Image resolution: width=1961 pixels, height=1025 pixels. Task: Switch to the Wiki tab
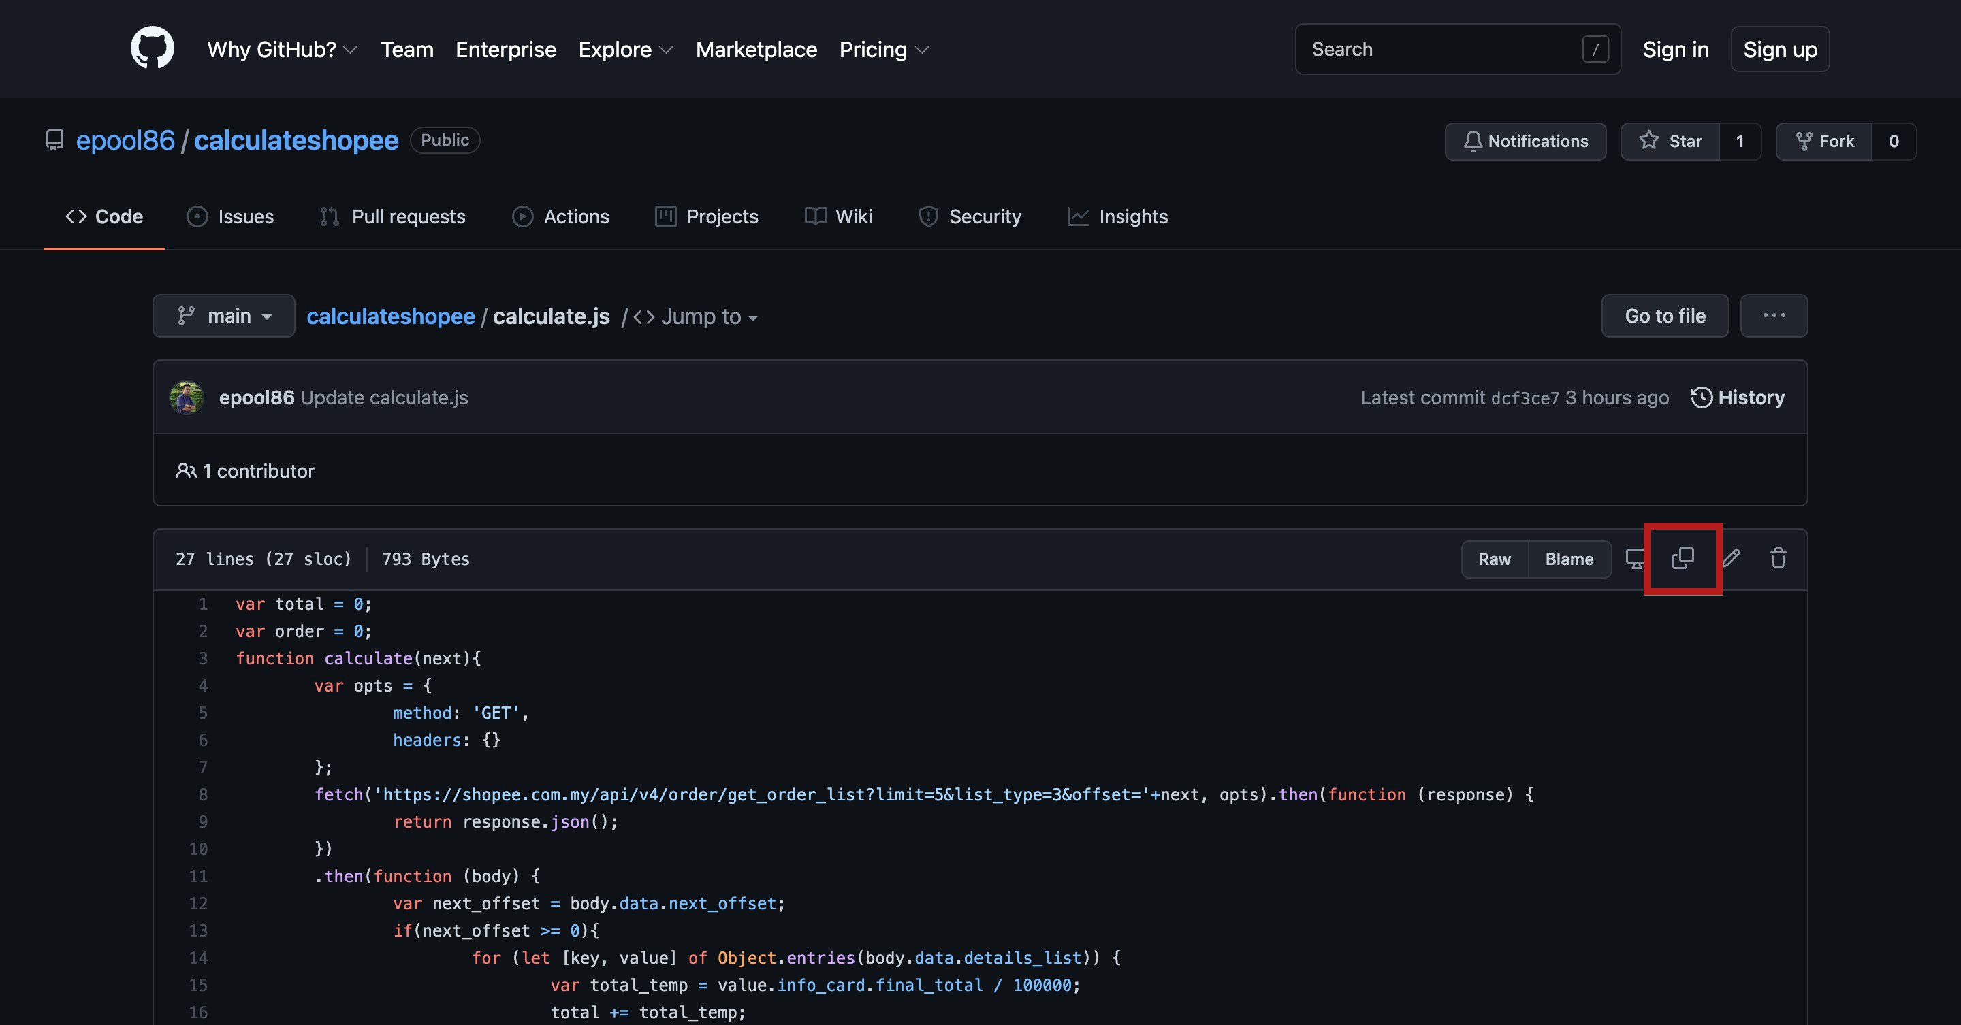click(x=838, y=217)
